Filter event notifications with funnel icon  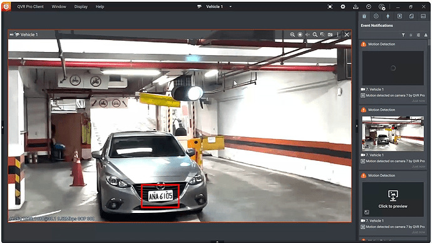(x=403, y=35)
